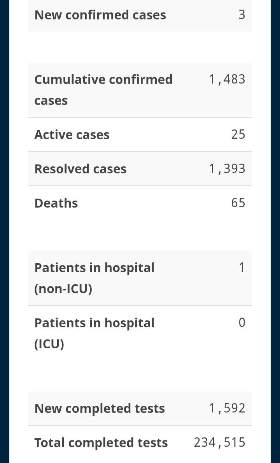Click the cumulative cases value 1,483
The height and width of the screenshot is (463, 280).
(x=227, y=79)
